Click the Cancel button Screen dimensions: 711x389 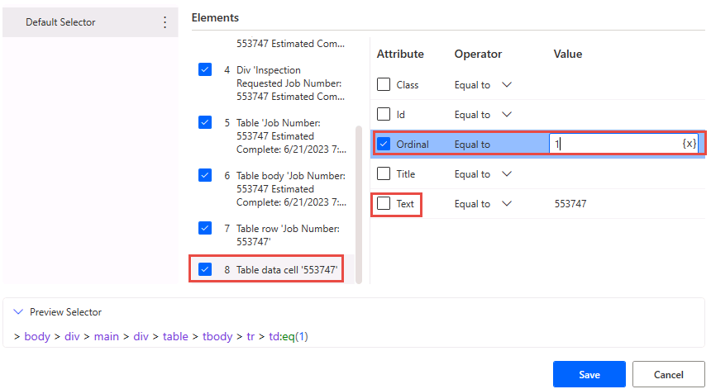point(668,374)
